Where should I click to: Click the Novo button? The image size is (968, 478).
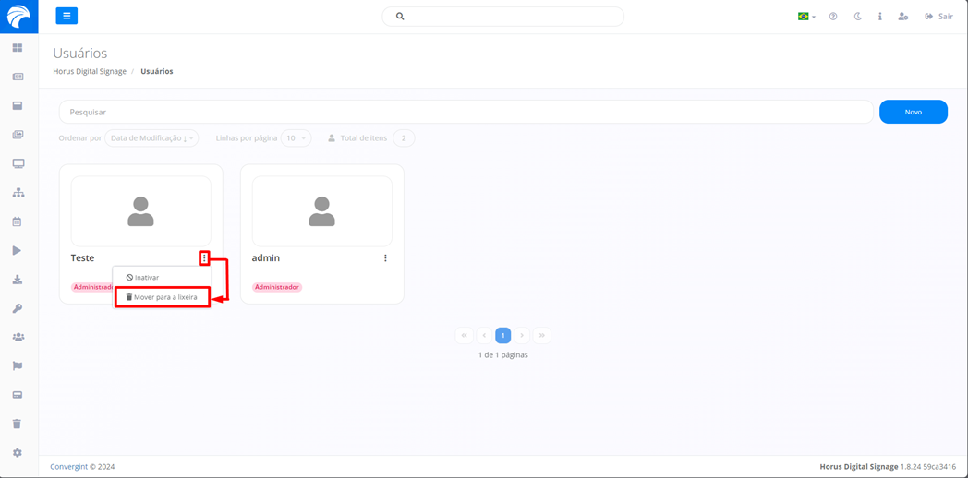(x=914, y=112)
